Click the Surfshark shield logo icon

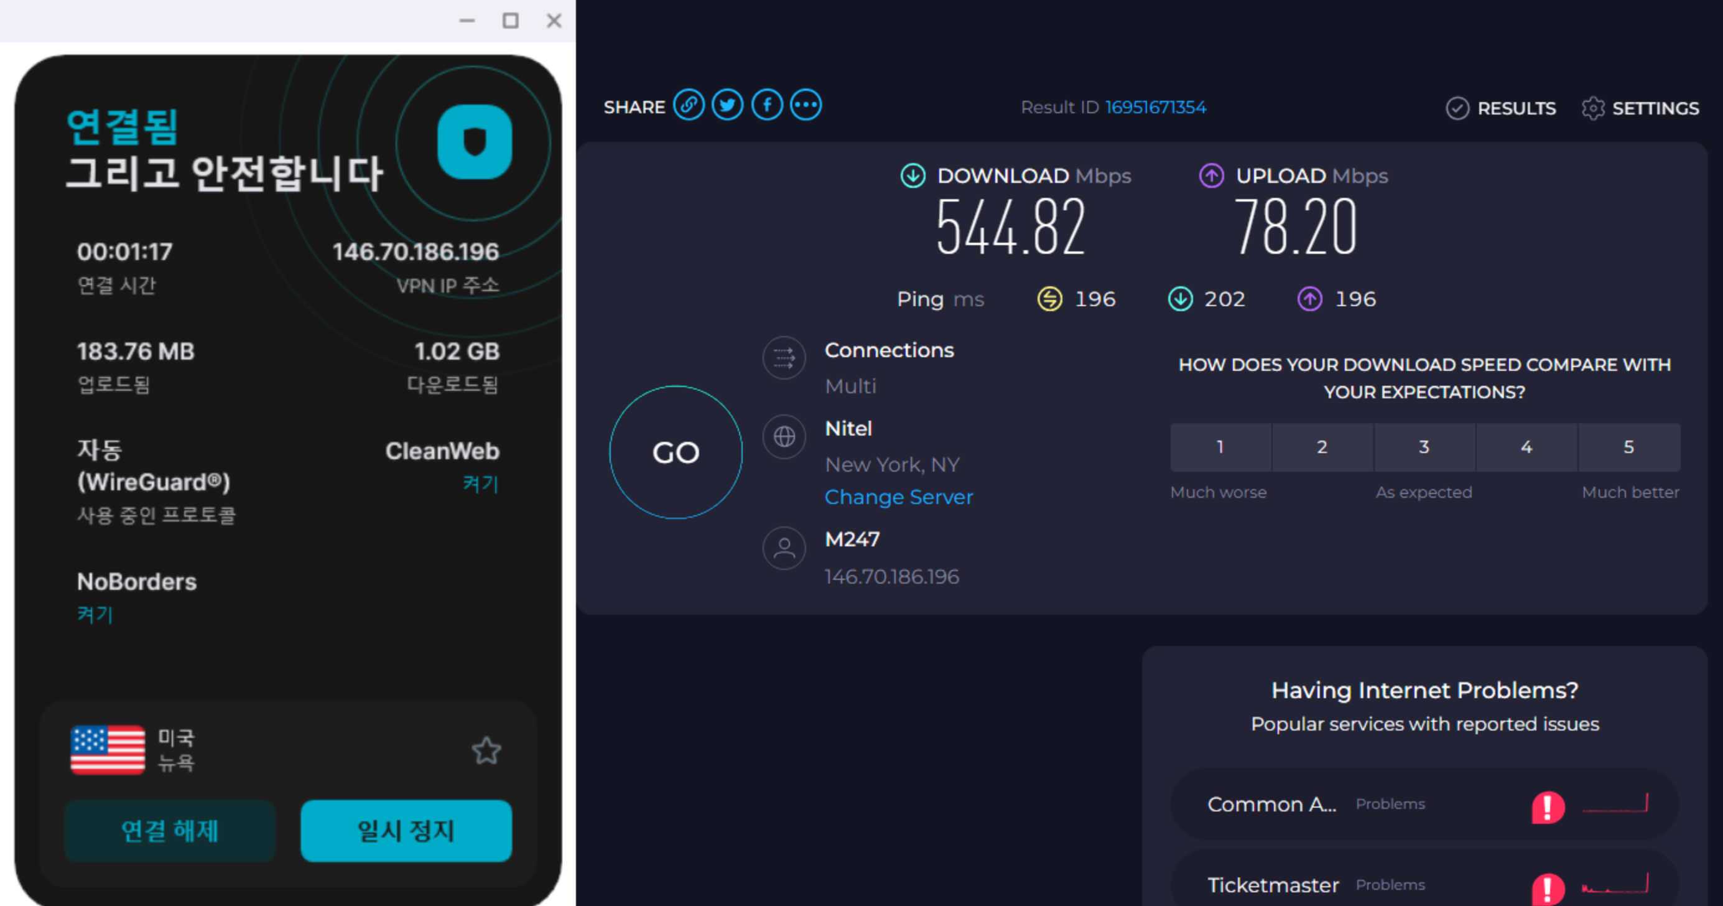pos(474,142)
